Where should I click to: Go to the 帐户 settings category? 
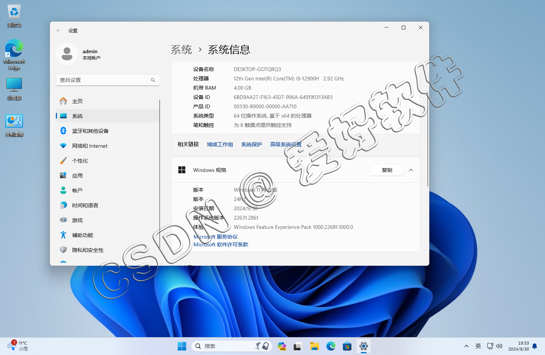pos(108,190)
